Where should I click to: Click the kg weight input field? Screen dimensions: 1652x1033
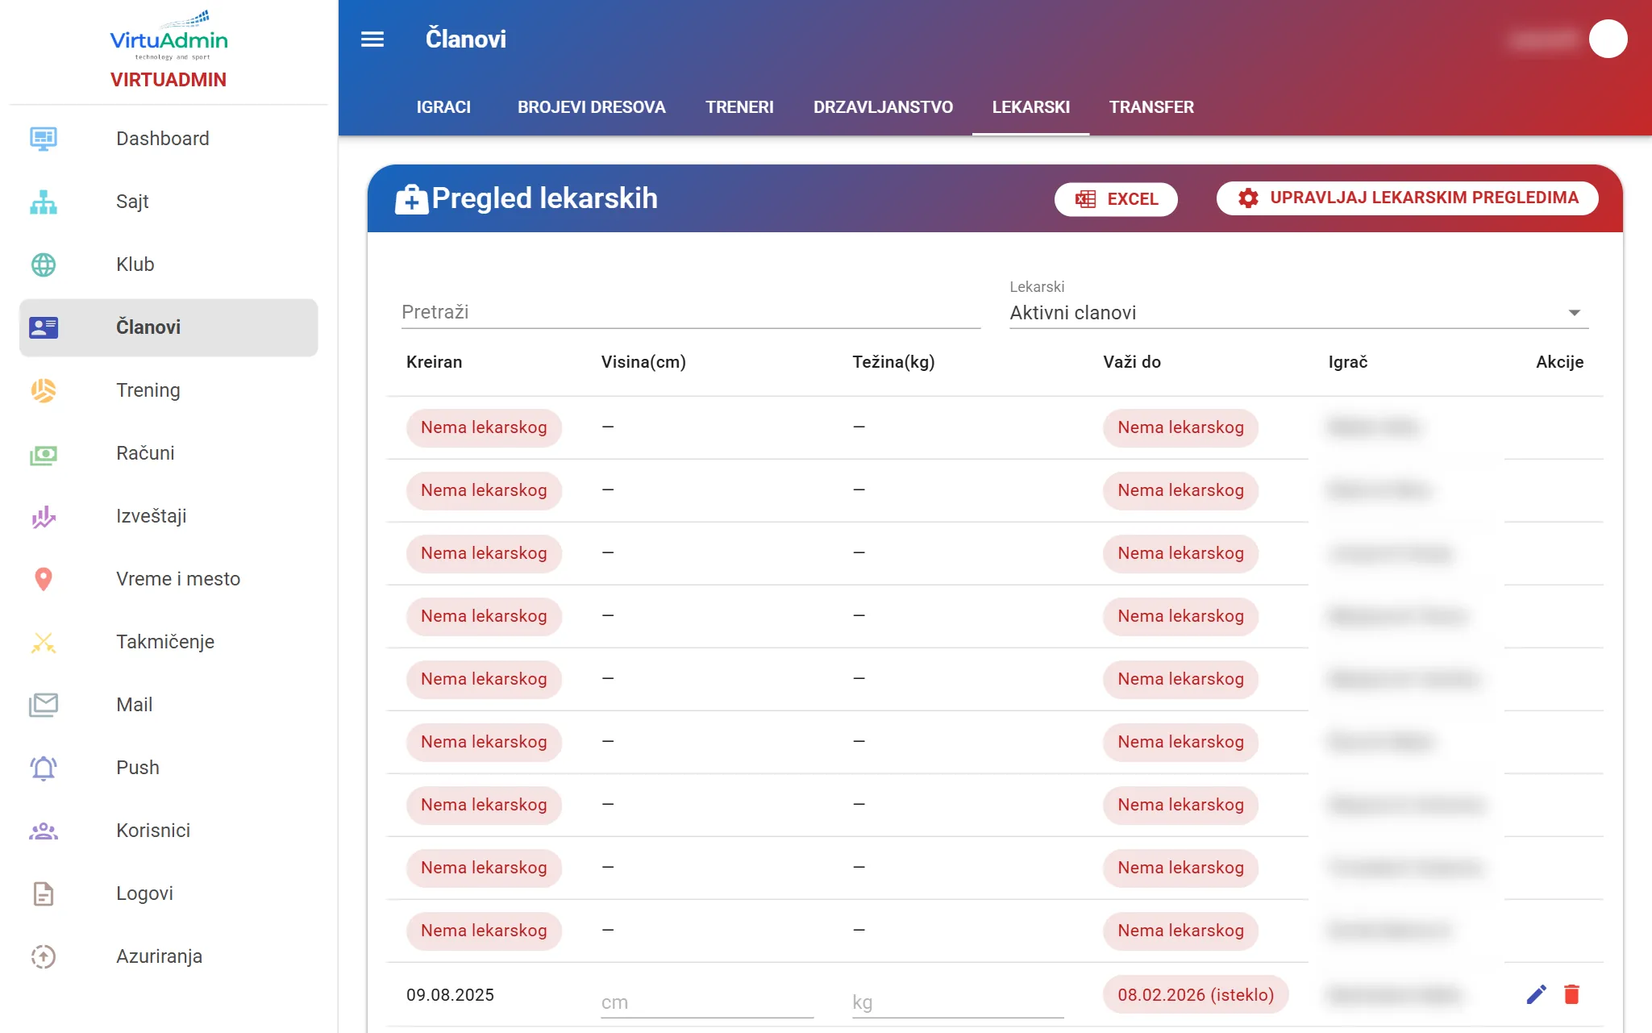click(958, 1002)
